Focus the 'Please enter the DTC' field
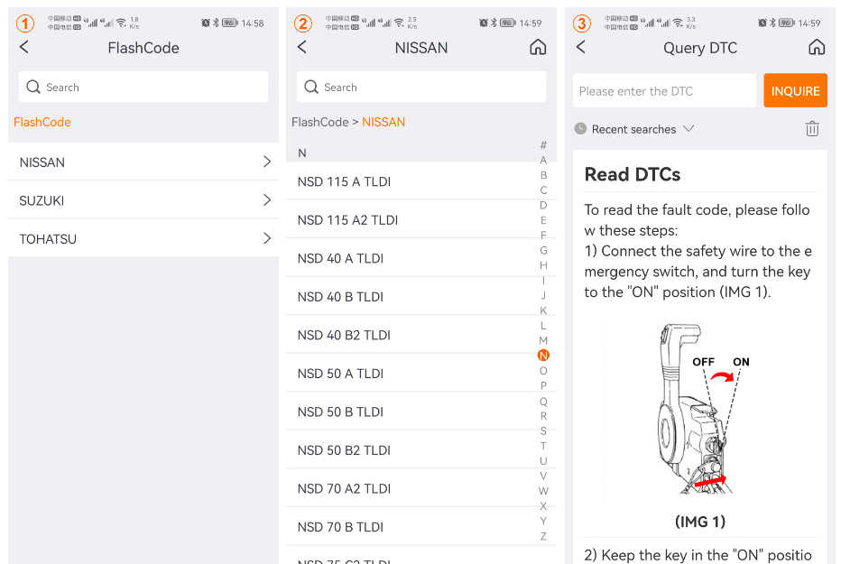Screen dimensions: 841x564 pos(664,90)
